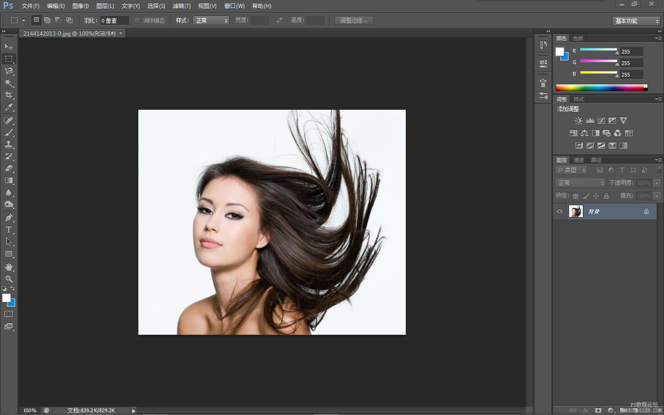664x415 pixels.
Task: Add a Levels adjustment
Action: coord(590,120)
